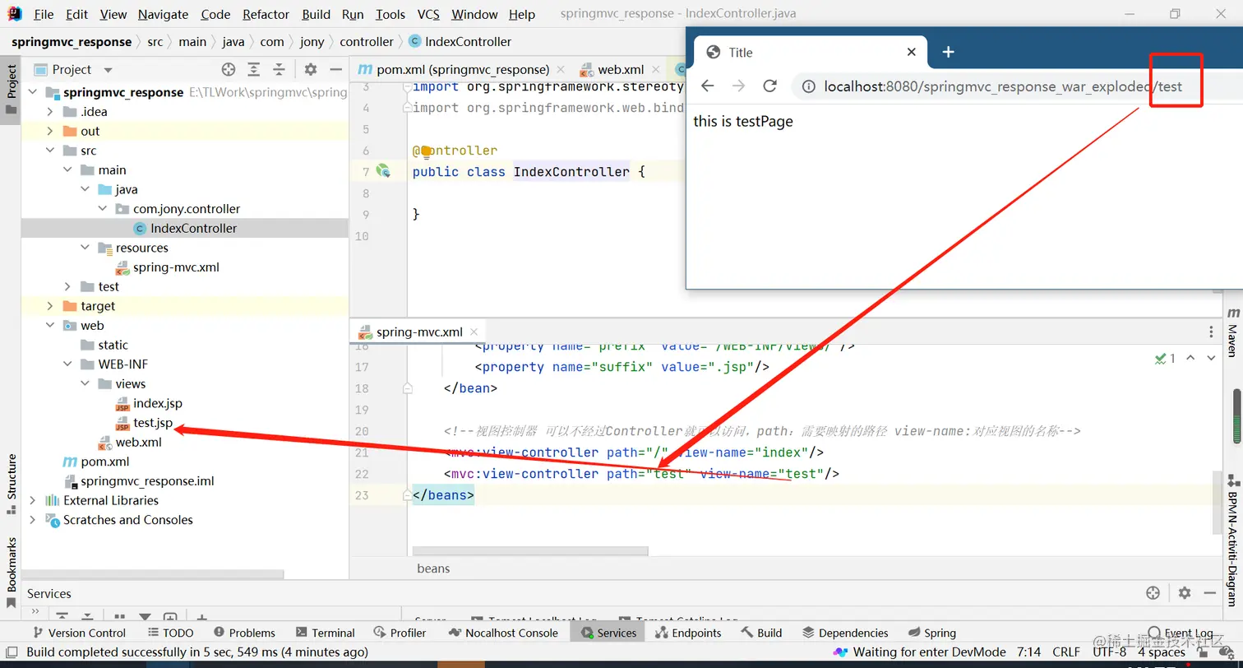The width and height of the screenshot is (1243, 668).
Task: Open the Terminal tool window
Action: 325,633
